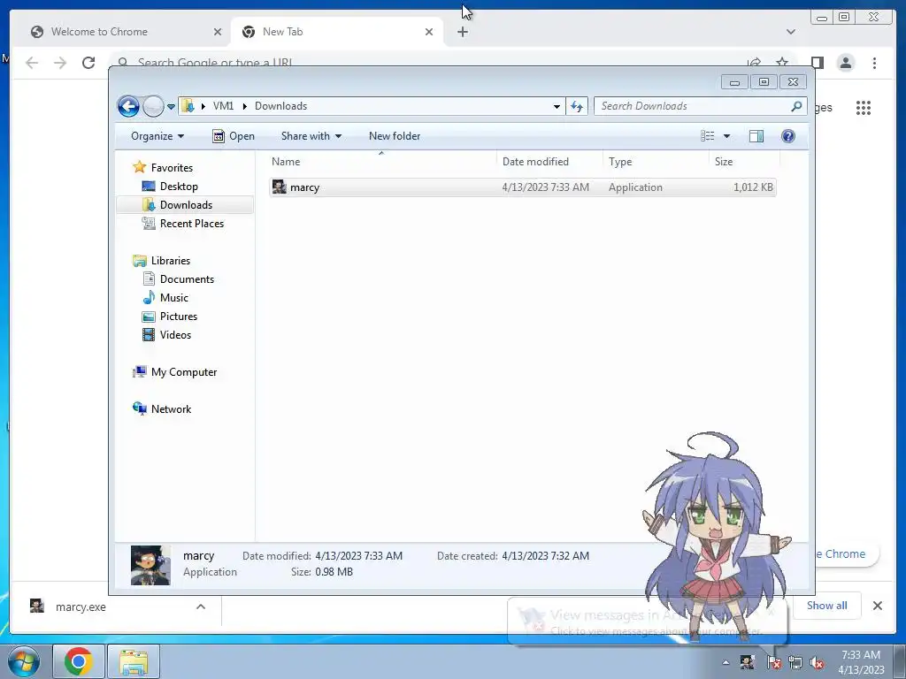Screen dimensions: 906x679
Task: Sort by the Size column header
Action: [744, 162]
